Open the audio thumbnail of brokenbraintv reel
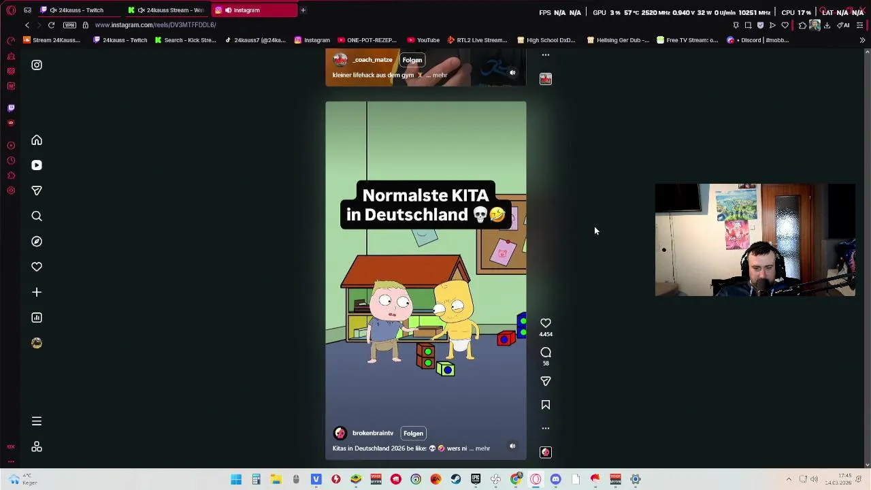 point(546,452)
